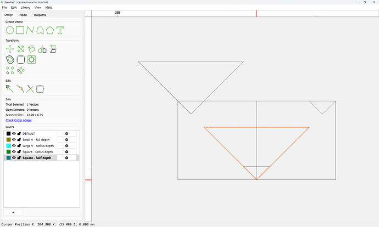The width and height of the screenshot is (379, 227).
Task: Add a new layer with plus button
Action: coord(13,212)
